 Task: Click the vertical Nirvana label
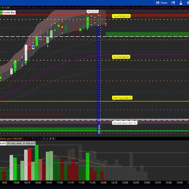click(x=99, y=129)
